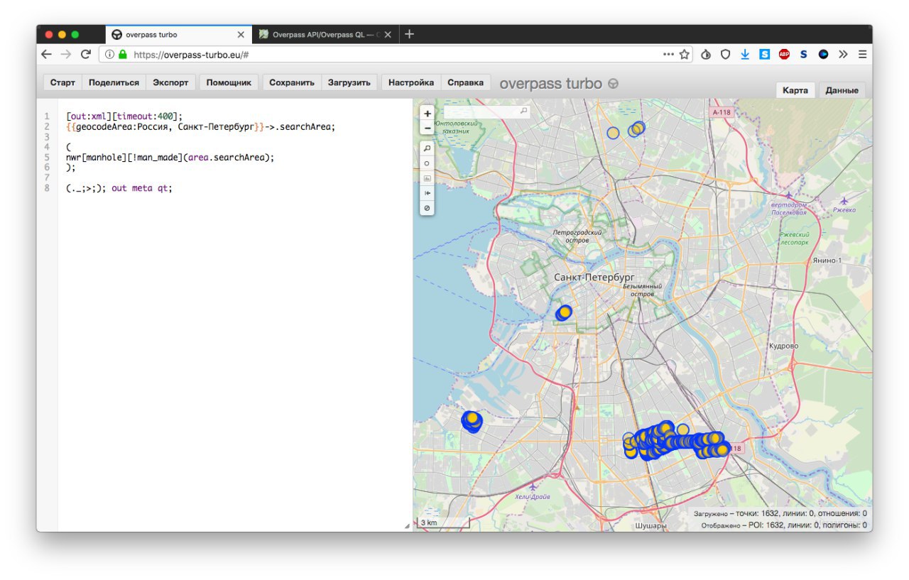The height and width of the screenshot is (580, 909).
Task: Open the Экспорт export dialog
Action: (170, 82)
